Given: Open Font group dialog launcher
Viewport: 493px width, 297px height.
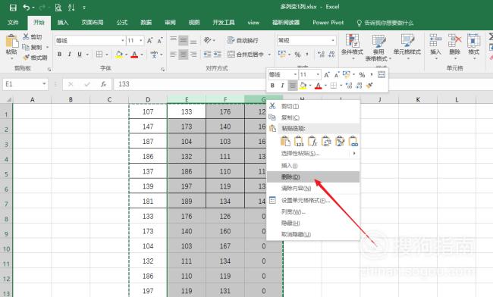Looking at the screenshot, I should (x=162, y=70).
